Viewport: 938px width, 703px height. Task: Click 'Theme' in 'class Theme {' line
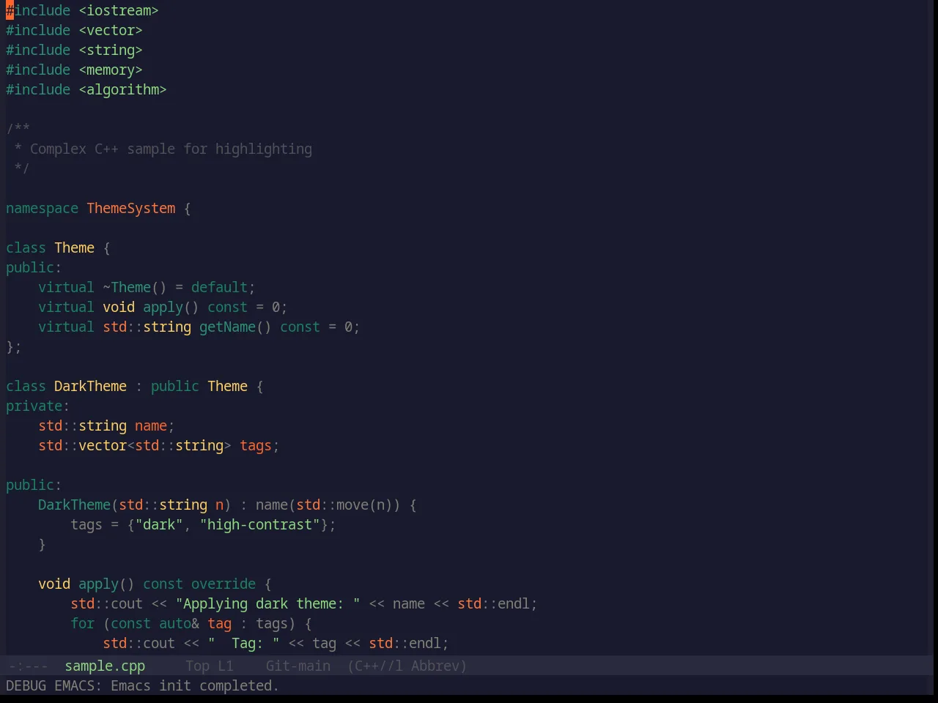(x=74, y=248)
